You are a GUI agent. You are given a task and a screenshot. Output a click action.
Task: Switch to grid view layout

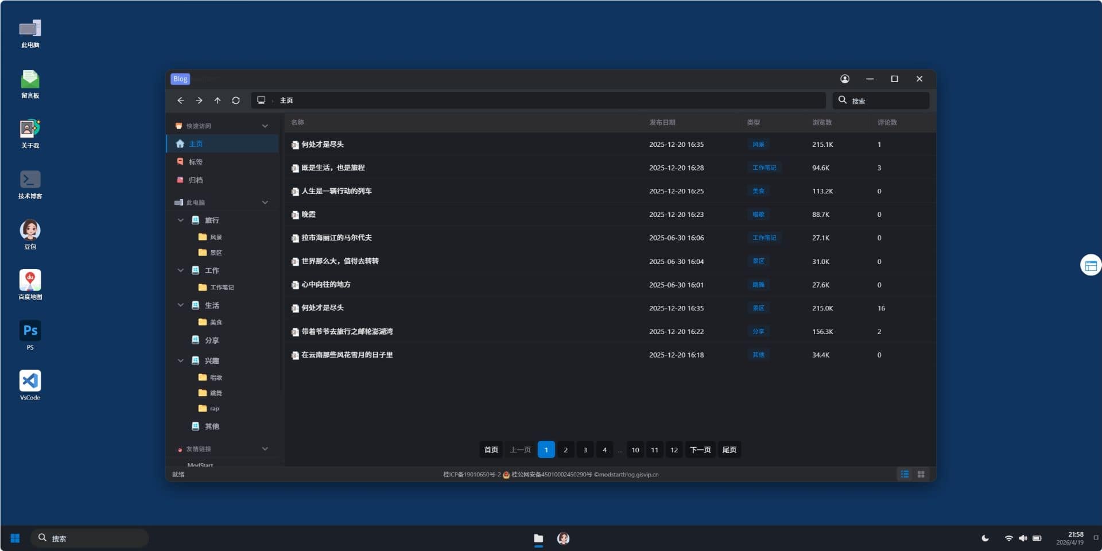(x=921, y=474)
